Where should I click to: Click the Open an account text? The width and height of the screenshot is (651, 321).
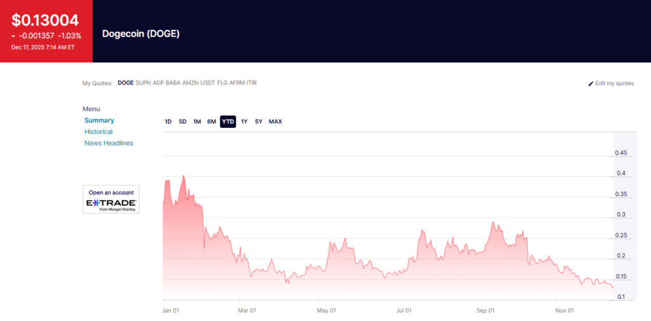(x=111, y=193)
